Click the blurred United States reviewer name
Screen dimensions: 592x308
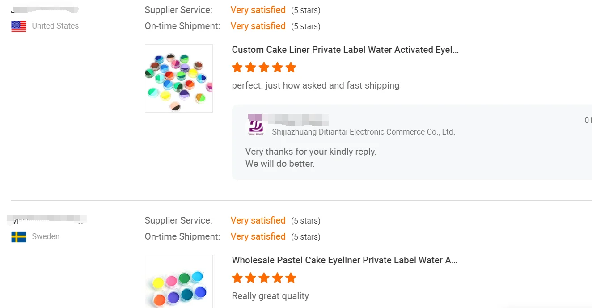pyautogui.click(x=45, y=9)
